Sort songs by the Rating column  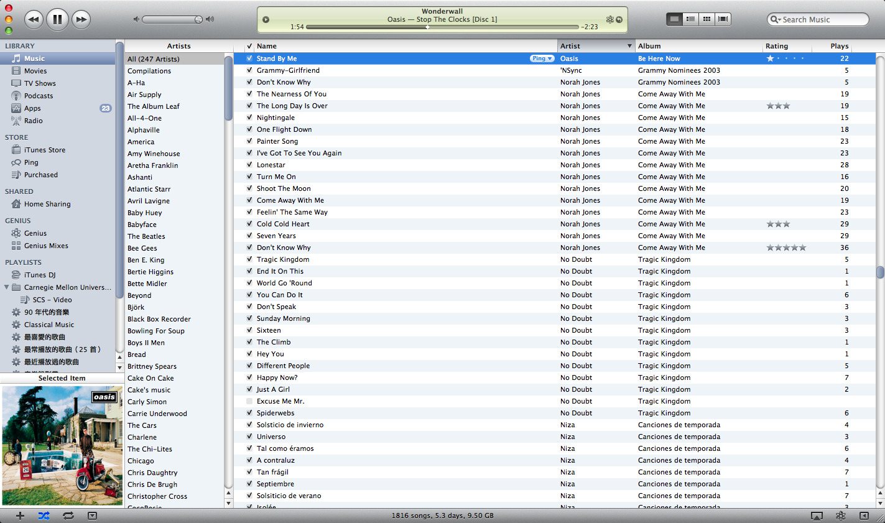787,46
